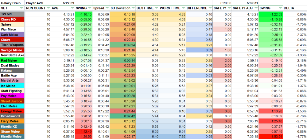
Task: Select the Claws KD row label
Action: click(x=12, y=19)
